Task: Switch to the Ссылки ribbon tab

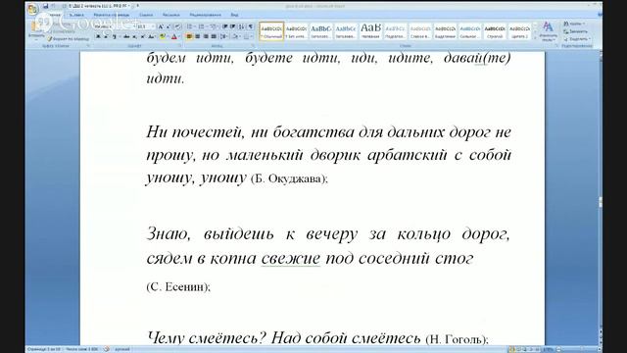Action: 146,15
